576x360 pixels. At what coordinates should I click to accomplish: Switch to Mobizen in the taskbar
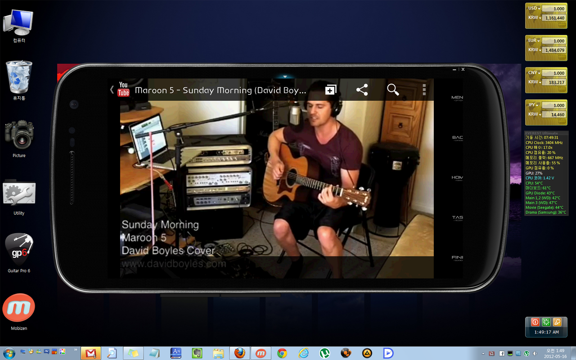[261, 353]
